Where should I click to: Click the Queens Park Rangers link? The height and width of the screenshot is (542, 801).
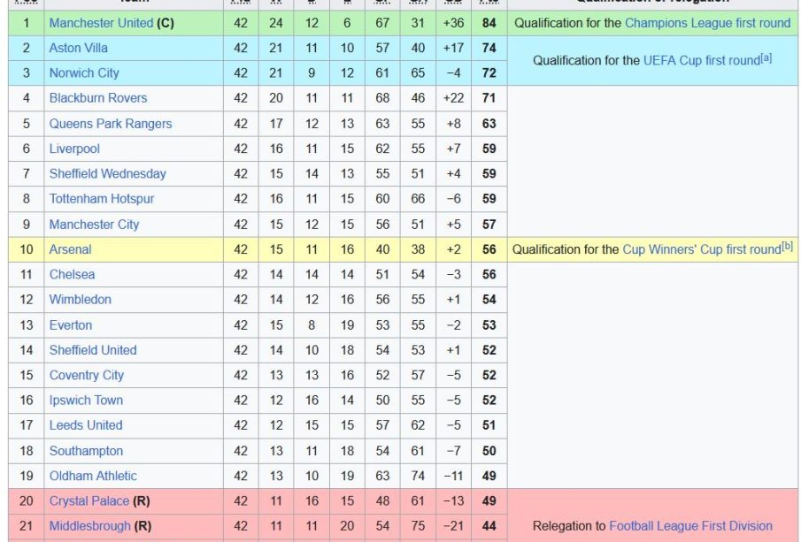pyautogui.click(x=111, y=124)
